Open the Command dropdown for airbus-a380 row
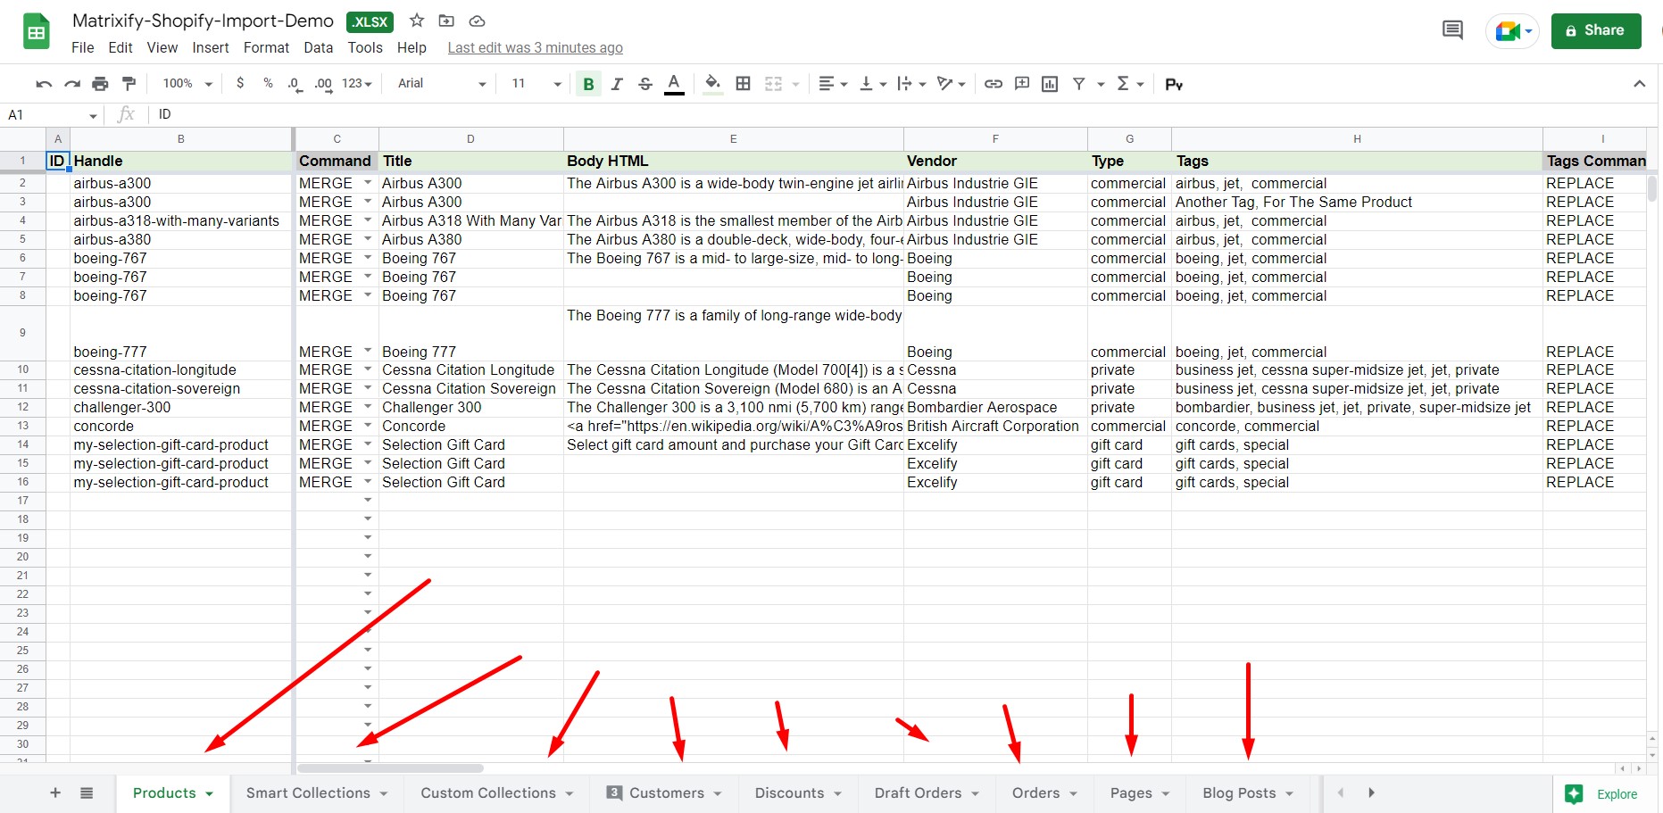Viewport: 1663px width, 813px height. (x=368, y=238)
